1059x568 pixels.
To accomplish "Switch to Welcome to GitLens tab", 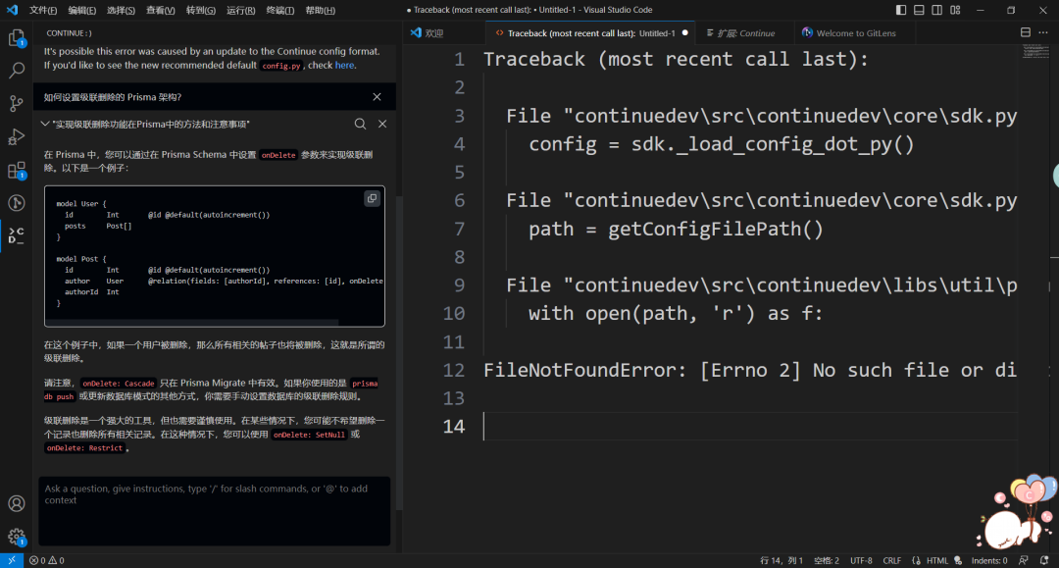I will pos(855,33).
